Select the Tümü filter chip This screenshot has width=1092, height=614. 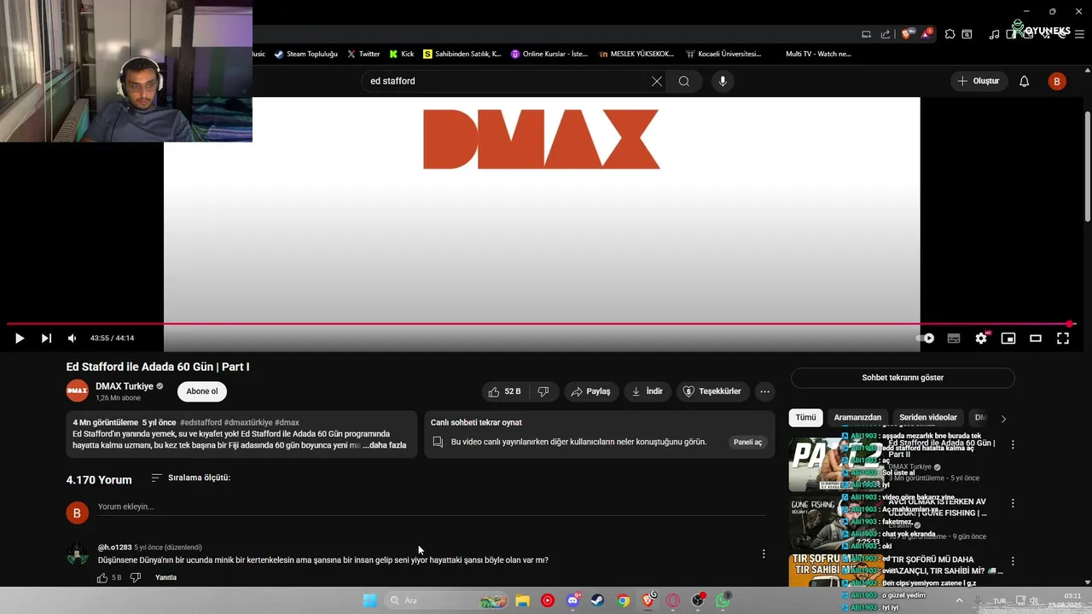pyautogui.click(x=805, y=418)
